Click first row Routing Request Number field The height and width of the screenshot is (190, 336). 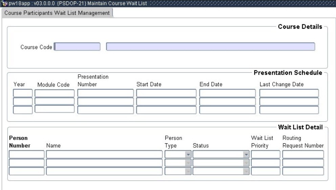(303, 154)
